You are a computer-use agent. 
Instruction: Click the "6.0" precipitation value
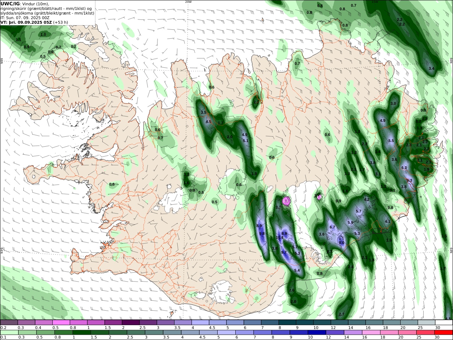[404, 168]
